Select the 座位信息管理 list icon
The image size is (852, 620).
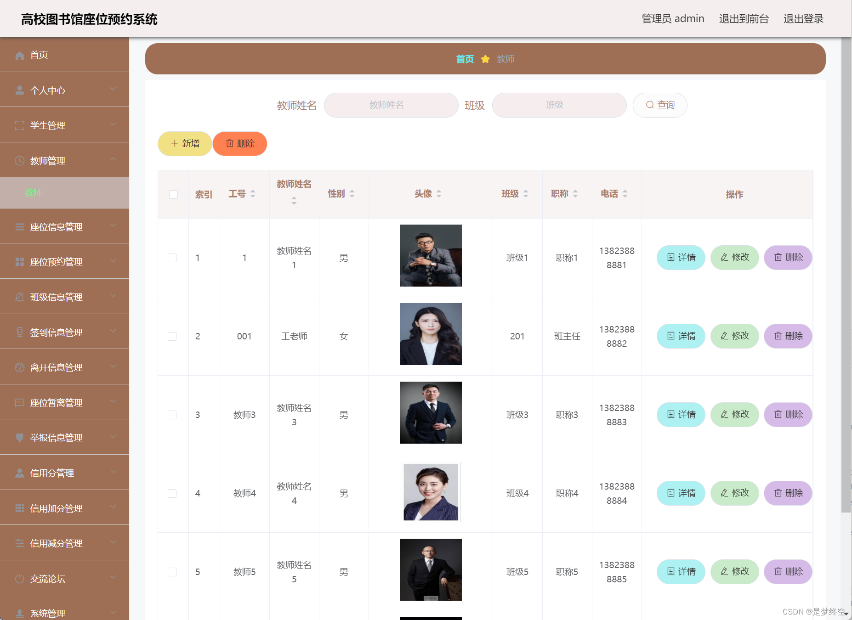20,226
